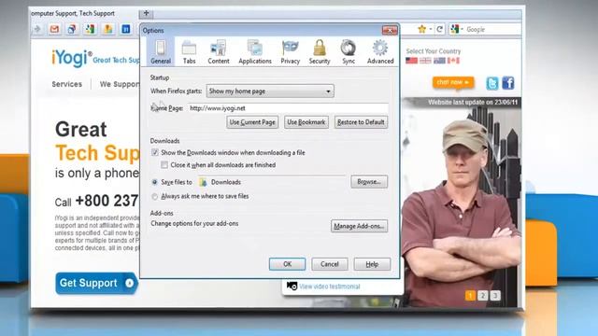Switch to the Advanced options panel
This screenshot has width=598, height=336.
pos(380,51)
